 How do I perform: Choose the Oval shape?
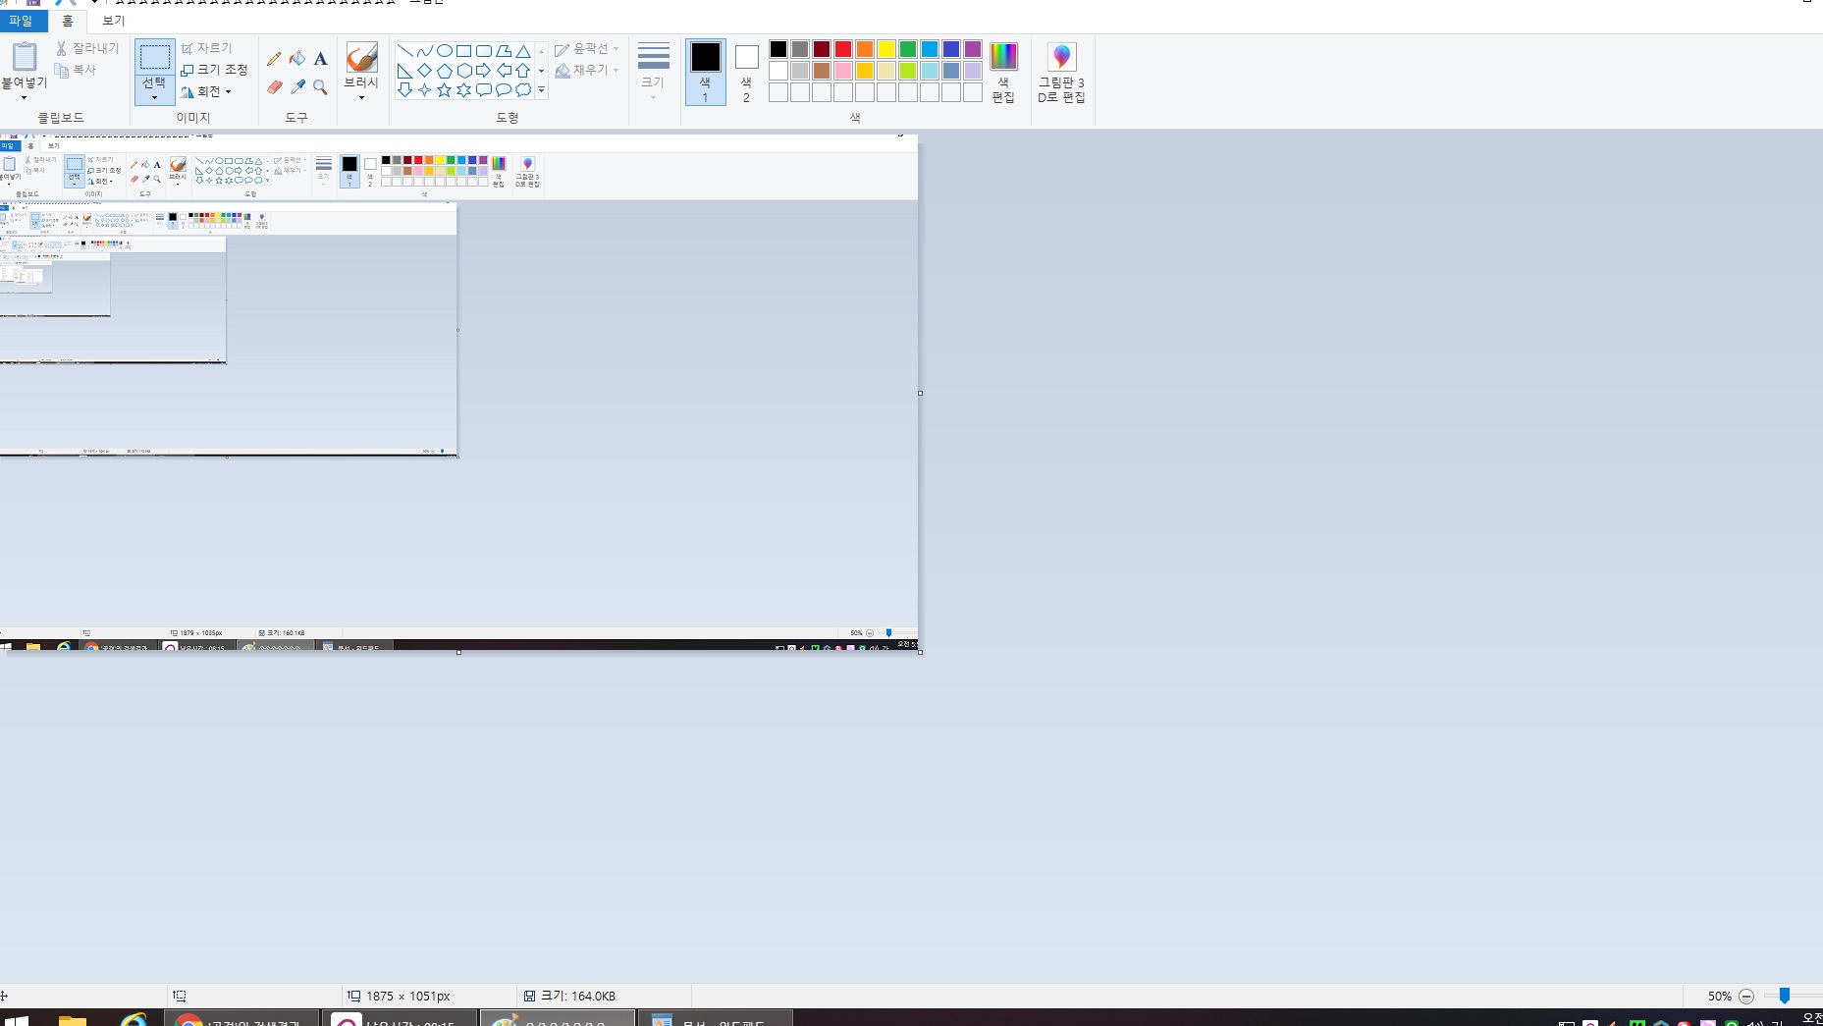[x=444, y=51]
